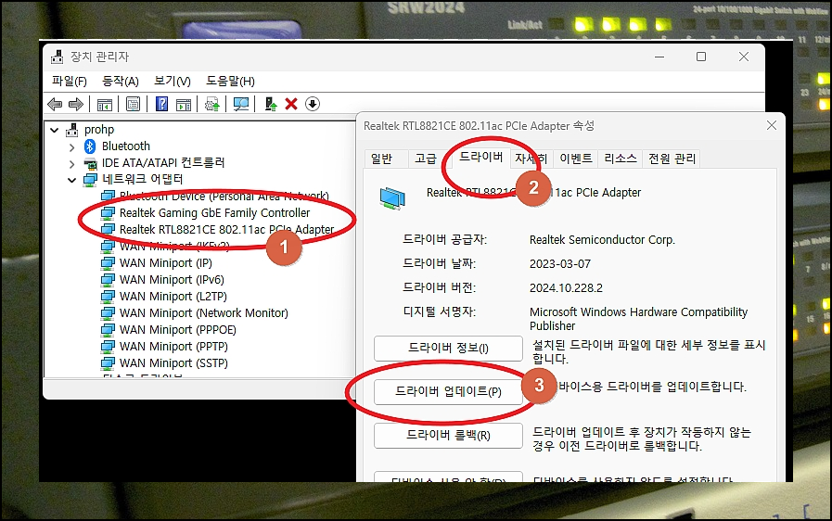Scan for hardware changes with the monitor-magnifier icon
This screenshot has height=521, width=832.
click(241, 104)
